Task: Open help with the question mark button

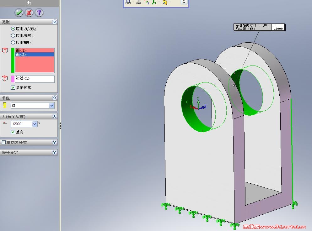Action: tap(39, 13)
